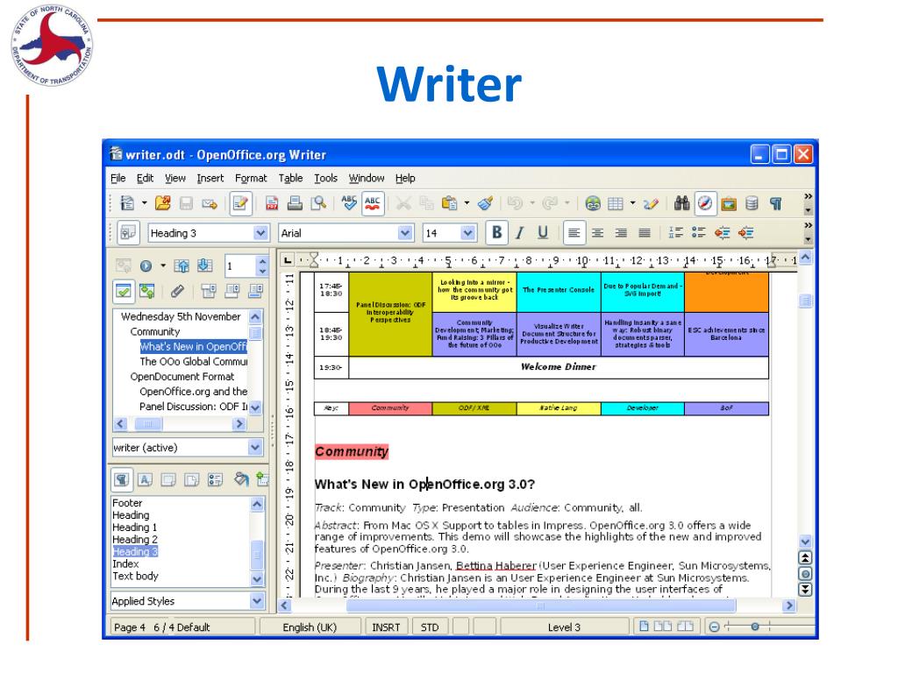Open a file with the Open folder icon
The height and width of the screenshot is (673, 898).
pos(162,203)
